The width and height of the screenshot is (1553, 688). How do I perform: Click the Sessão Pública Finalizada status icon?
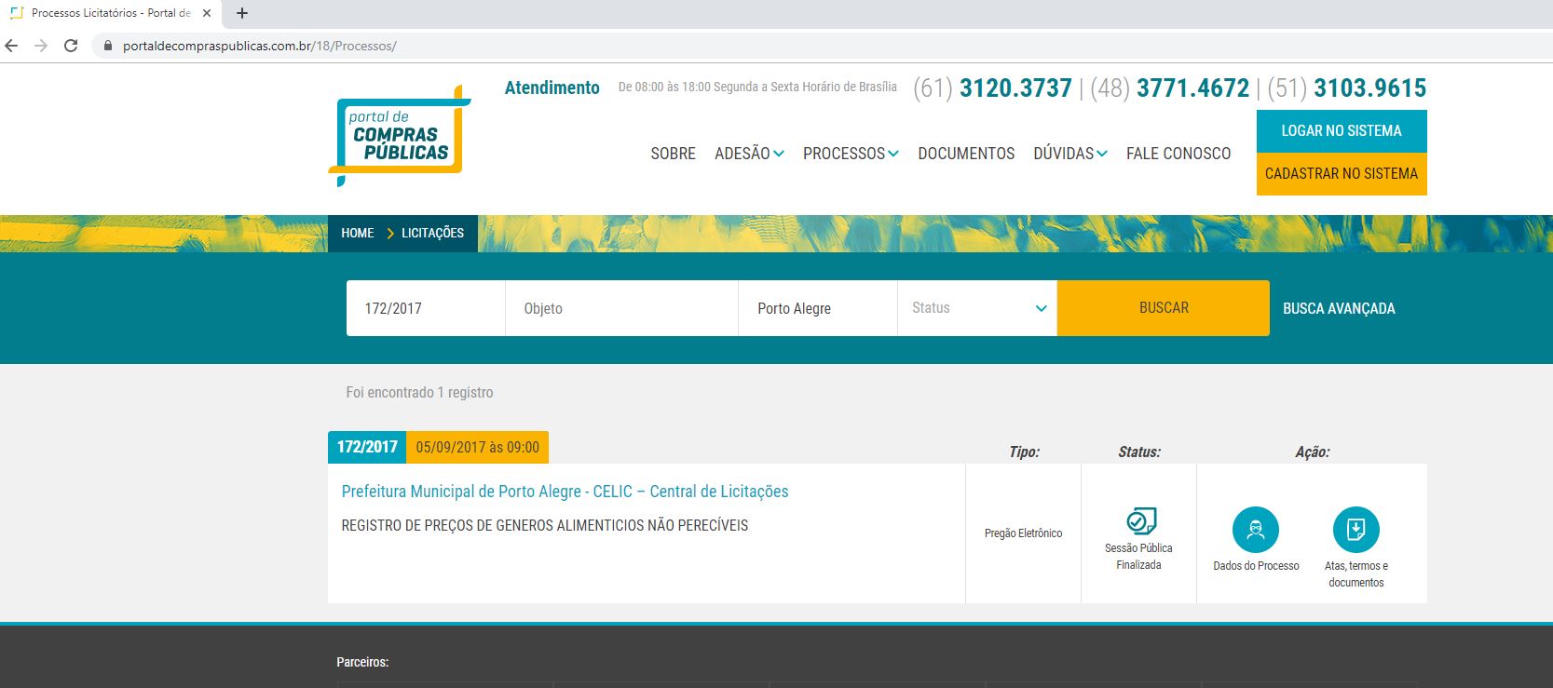point(1139,520)
